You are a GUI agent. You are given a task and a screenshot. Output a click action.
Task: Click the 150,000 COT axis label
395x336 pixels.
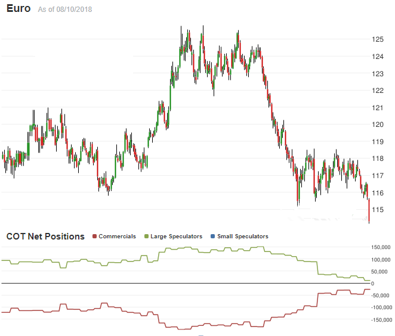(380, 247)
